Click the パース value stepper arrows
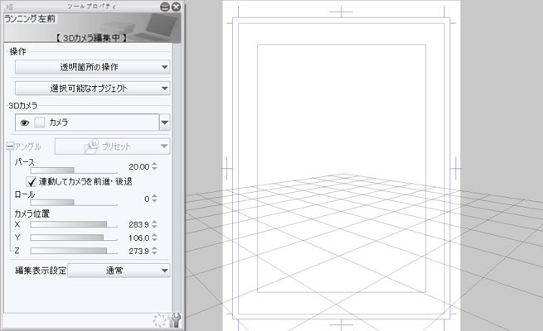The height and width of the screenshot is (331, 543). pyautogui.click(x=154, y=166)
